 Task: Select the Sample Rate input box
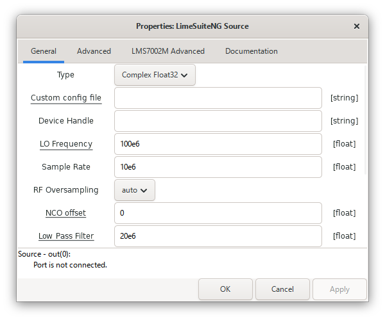[218, 167]
